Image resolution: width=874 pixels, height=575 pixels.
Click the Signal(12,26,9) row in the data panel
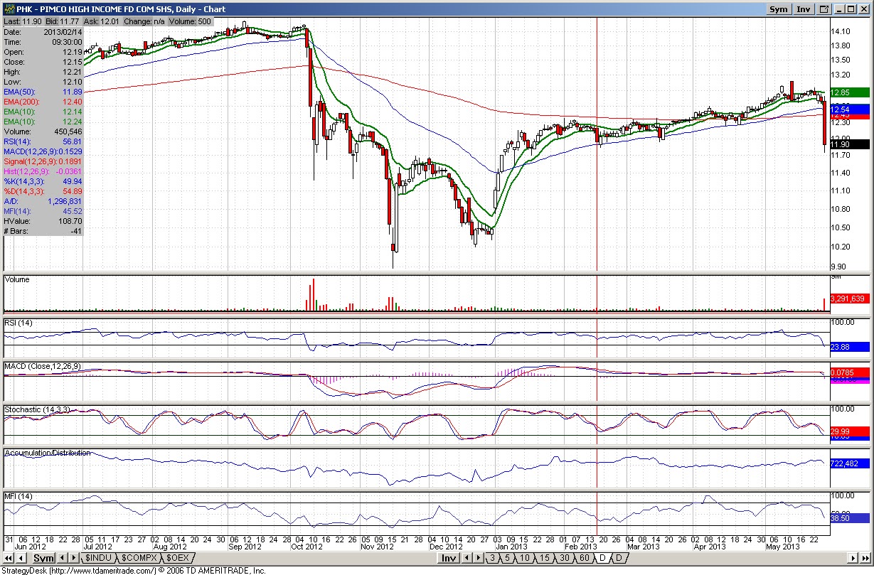point(43,161)
